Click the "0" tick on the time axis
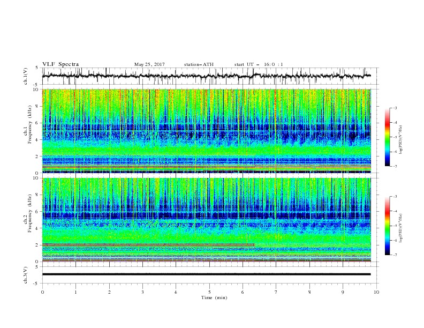424x328 pixels. point(42,292)
